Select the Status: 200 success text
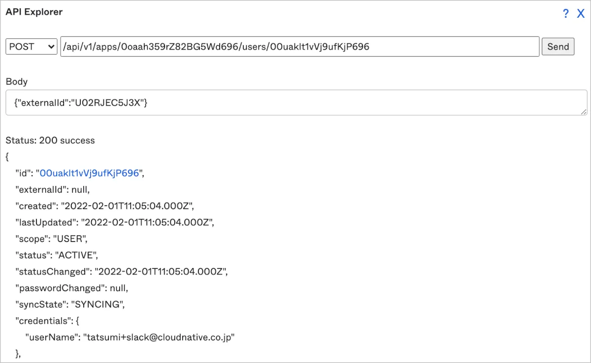This screenshot has height=363, width=591. 50,140
